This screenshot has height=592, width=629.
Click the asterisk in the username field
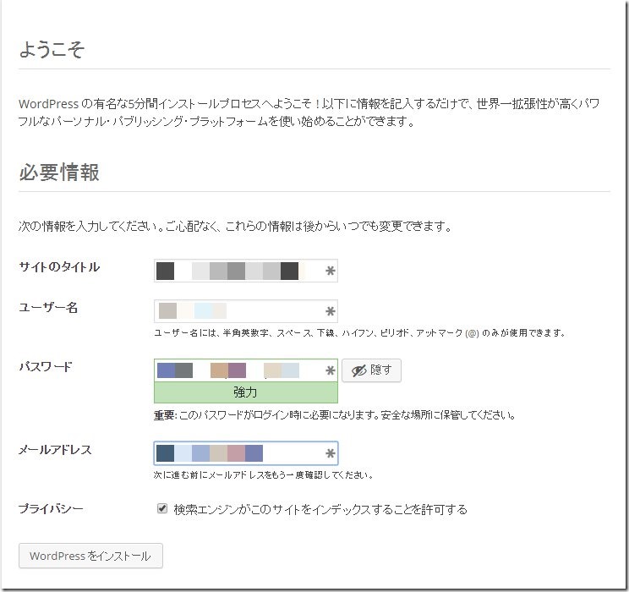pyautogui.click(x=331, y=311)
